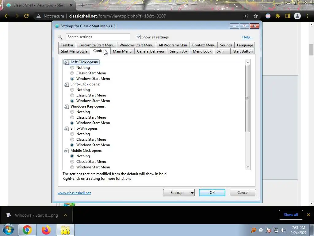Click OK to apply settings
Viewport: 314px width, 236px height.
tap(212, 193)
